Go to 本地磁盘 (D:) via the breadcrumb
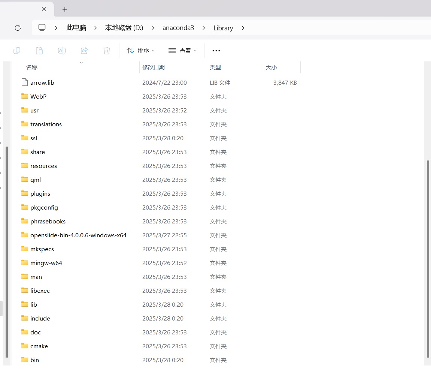431x376 pixels. coord(124,28)
